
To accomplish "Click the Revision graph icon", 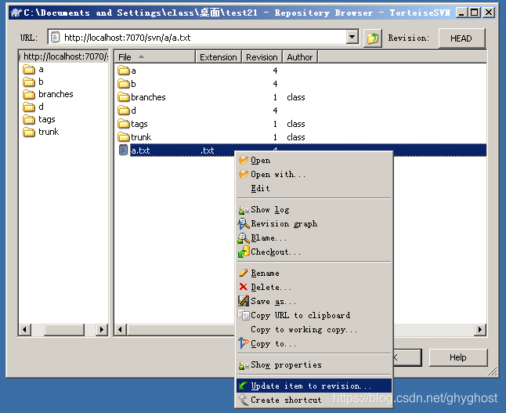I will (x=244, y=224).
